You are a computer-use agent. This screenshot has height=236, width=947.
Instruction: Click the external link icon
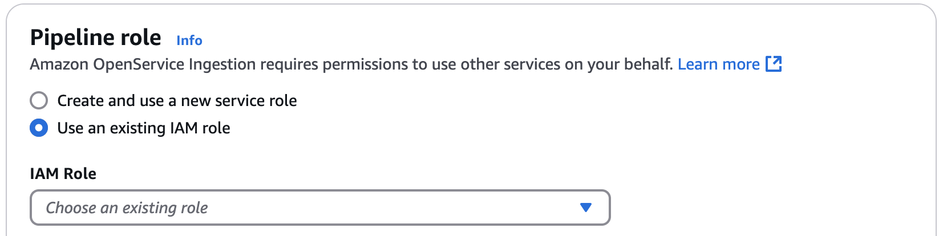[774, 64]
